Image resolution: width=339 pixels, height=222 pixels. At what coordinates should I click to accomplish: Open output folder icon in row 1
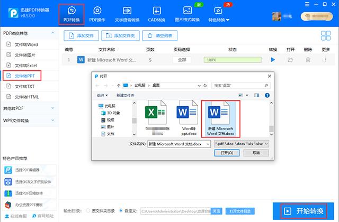click(290, 60)
